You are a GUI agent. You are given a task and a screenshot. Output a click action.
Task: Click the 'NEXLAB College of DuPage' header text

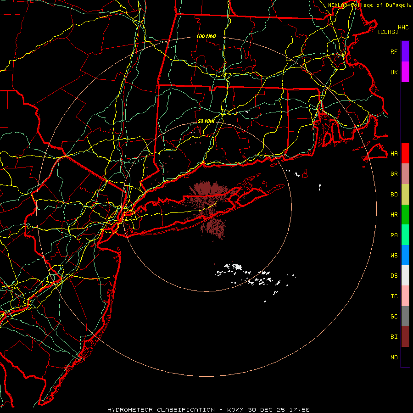click(x=366, y=5)
